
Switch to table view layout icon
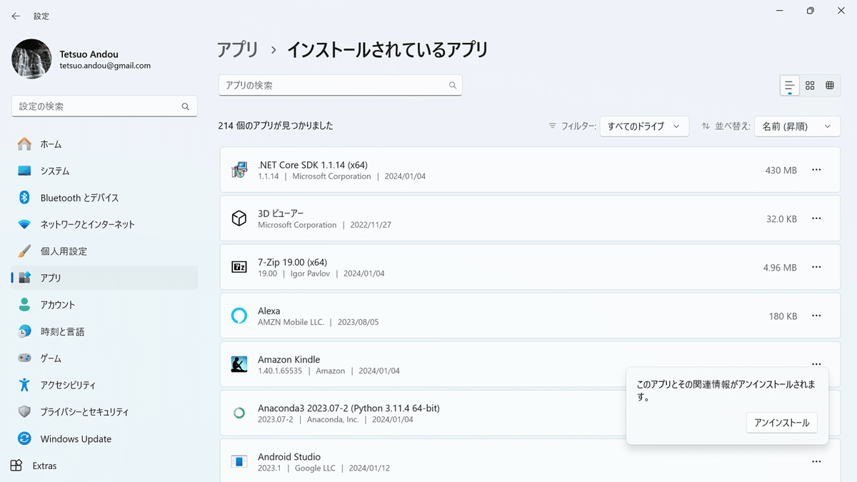(830, 86)
